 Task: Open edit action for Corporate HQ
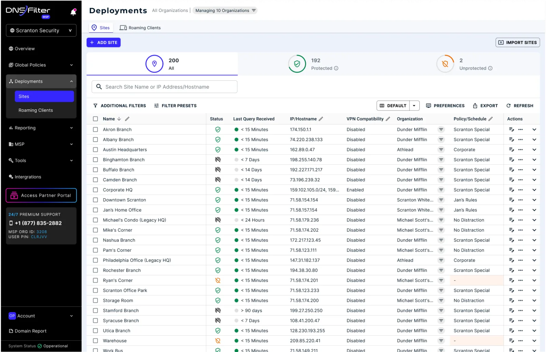pos(512,190)
